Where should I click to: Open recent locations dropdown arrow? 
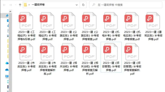point(15,5)
